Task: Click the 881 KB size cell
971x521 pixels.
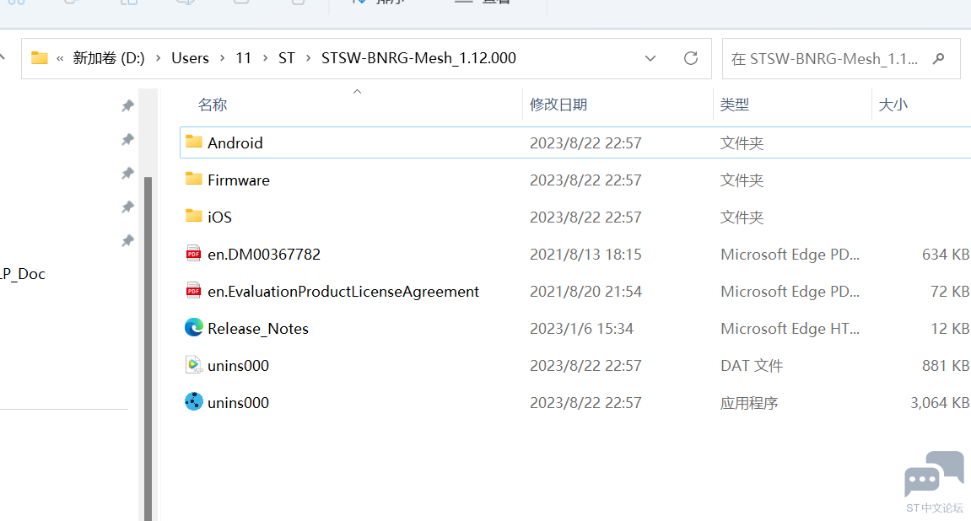Action: 945,366
